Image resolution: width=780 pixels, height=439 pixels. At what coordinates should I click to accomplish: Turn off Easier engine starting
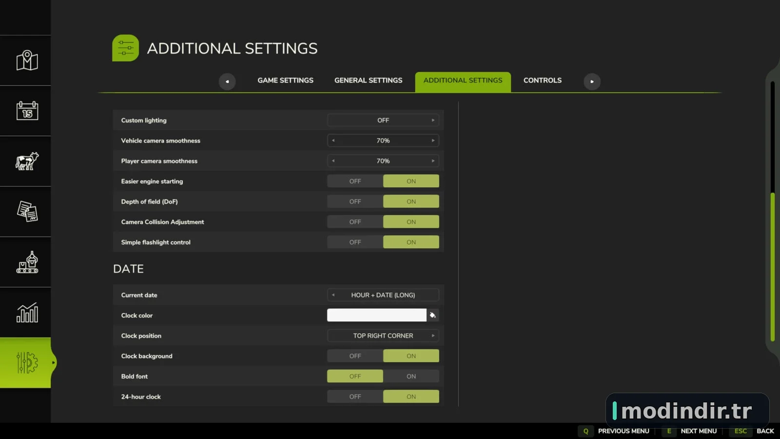coord(355,181)
